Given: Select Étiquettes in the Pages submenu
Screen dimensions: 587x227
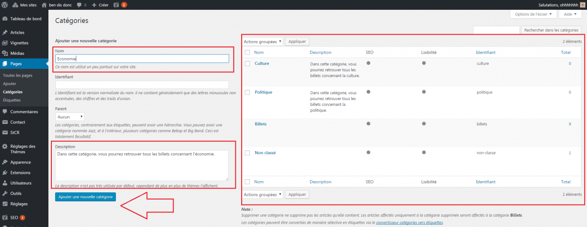Looking at the screenshot, I should (12, 100).
